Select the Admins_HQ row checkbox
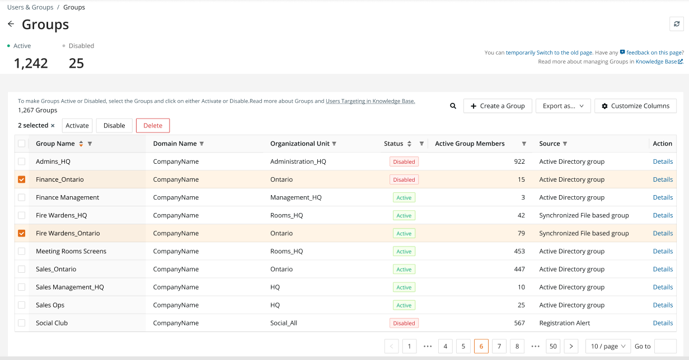Viewport: 689px width, 360px height. click(22, 162)
